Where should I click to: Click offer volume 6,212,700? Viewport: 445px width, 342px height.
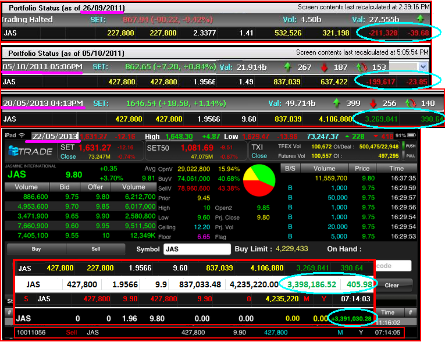[140, 197]
